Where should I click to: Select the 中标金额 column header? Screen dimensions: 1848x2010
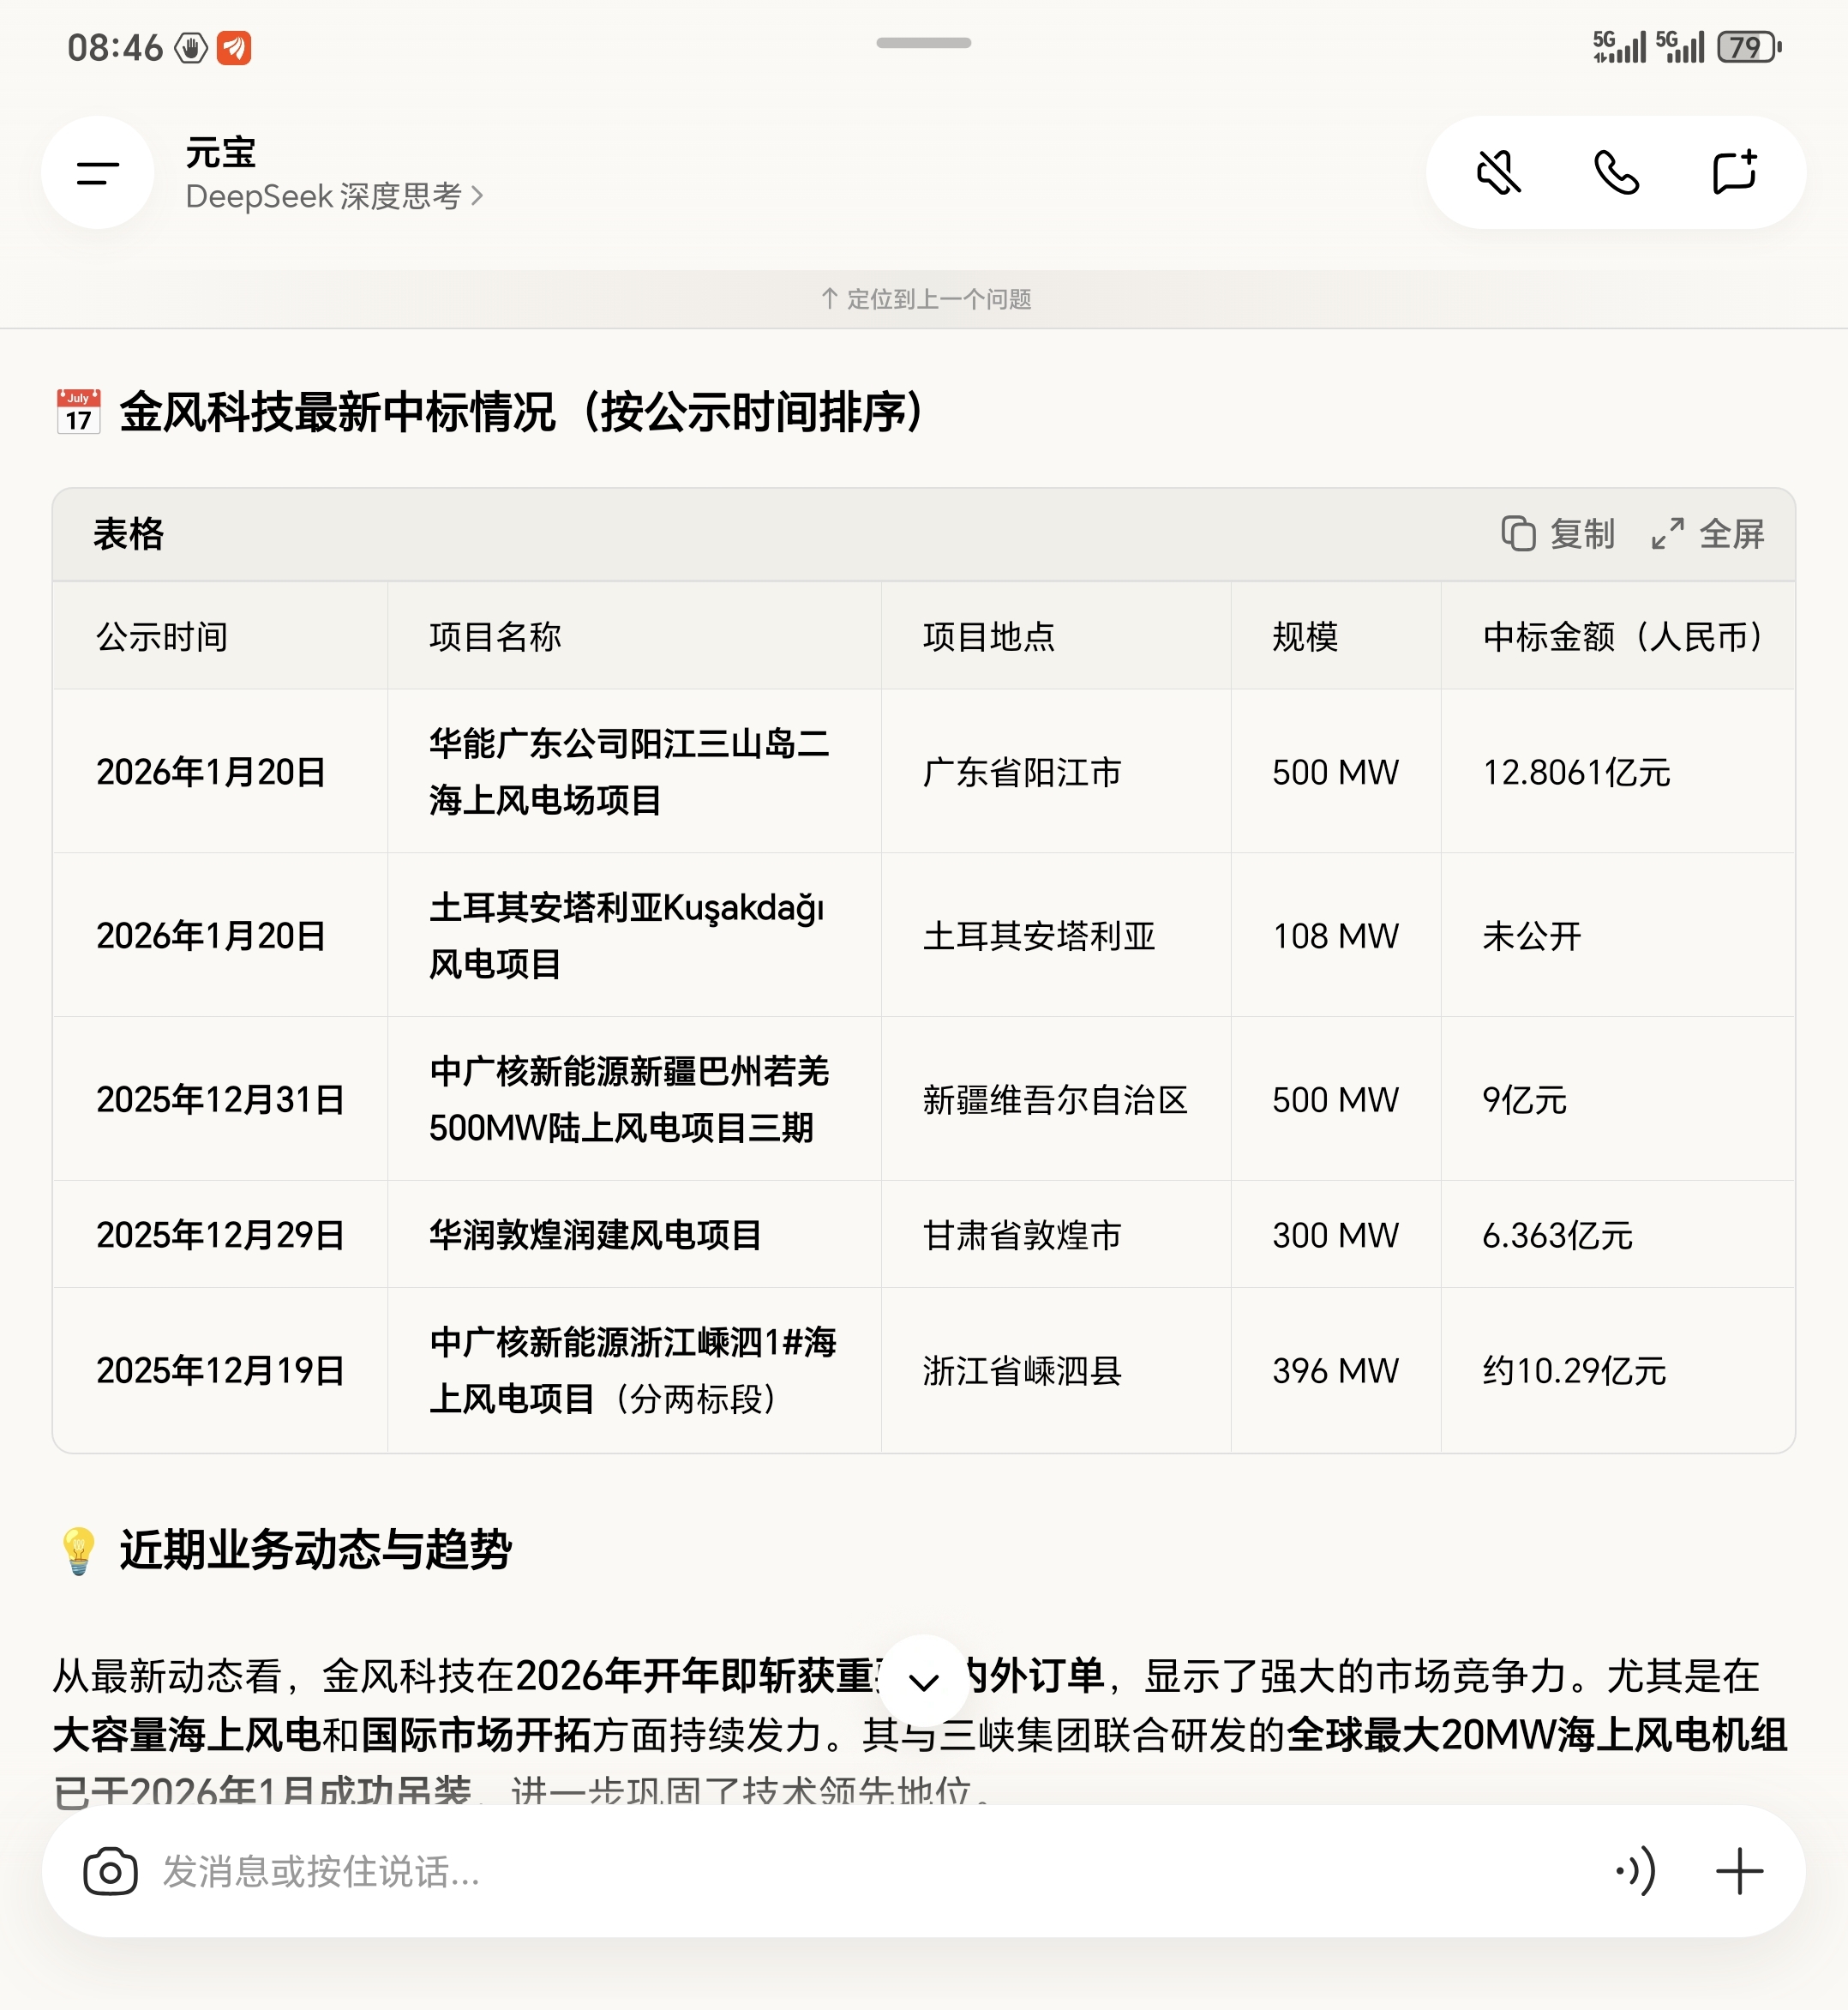point(1620,636)
